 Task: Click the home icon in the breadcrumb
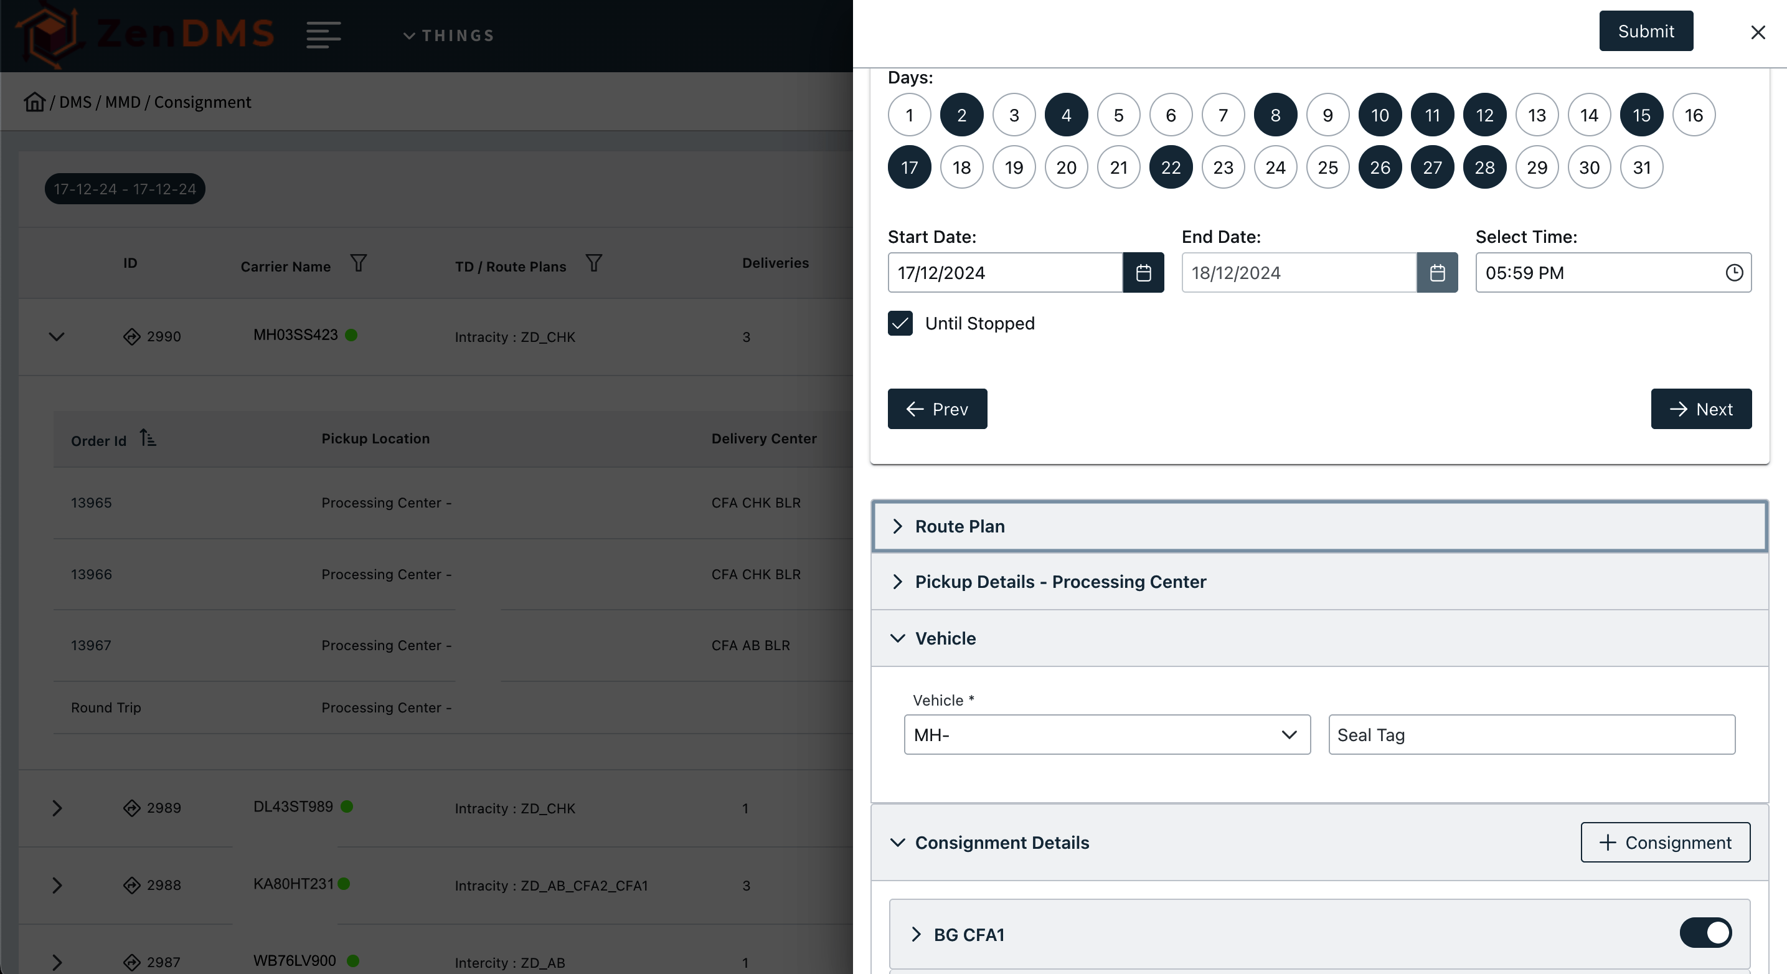click(34, 102)
